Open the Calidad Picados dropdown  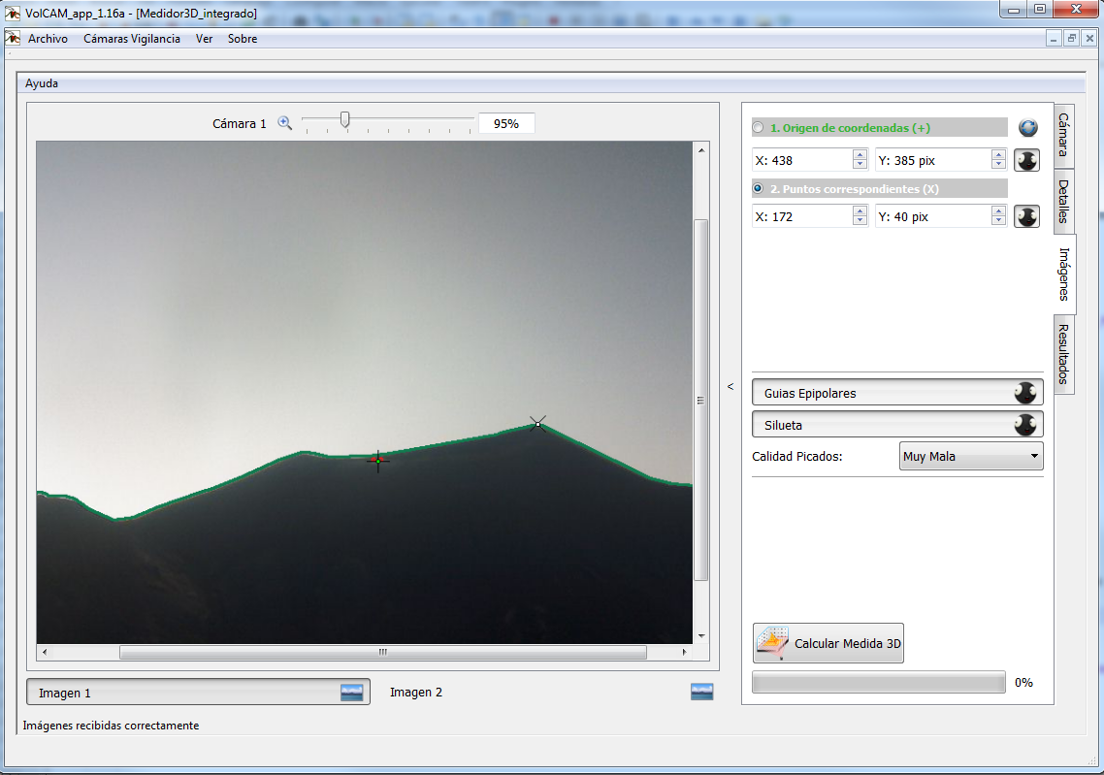pos(971,456)
